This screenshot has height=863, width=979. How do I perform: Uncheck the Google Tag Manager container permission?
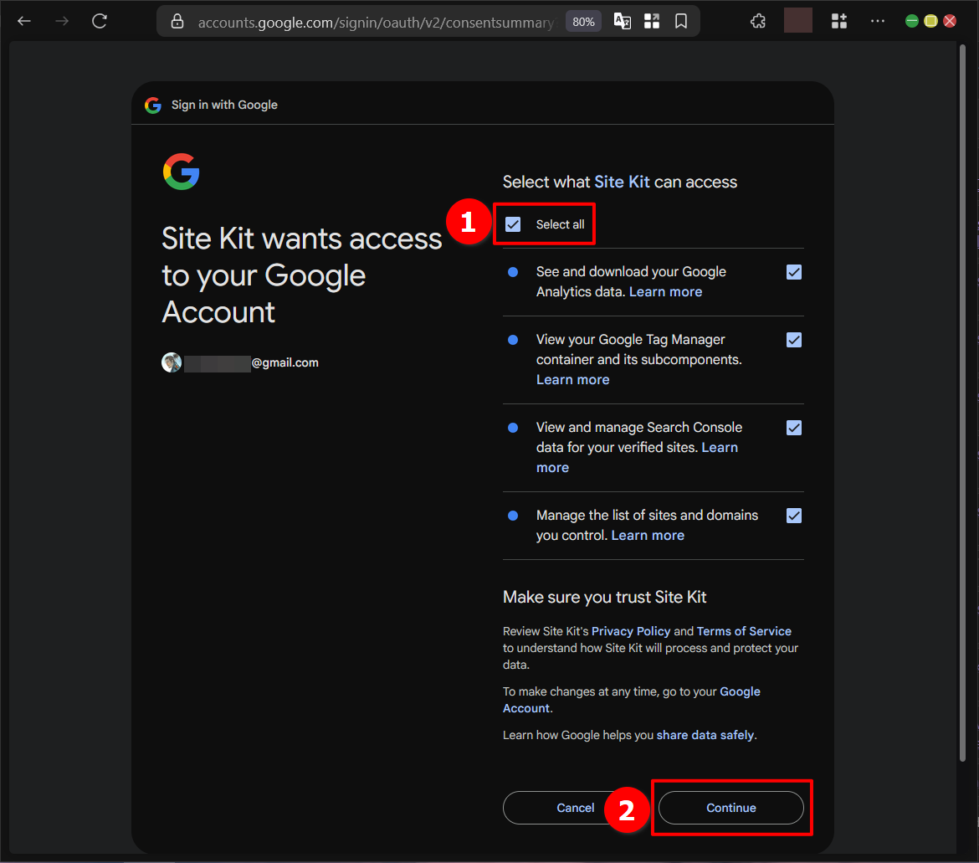click(793, 340)
